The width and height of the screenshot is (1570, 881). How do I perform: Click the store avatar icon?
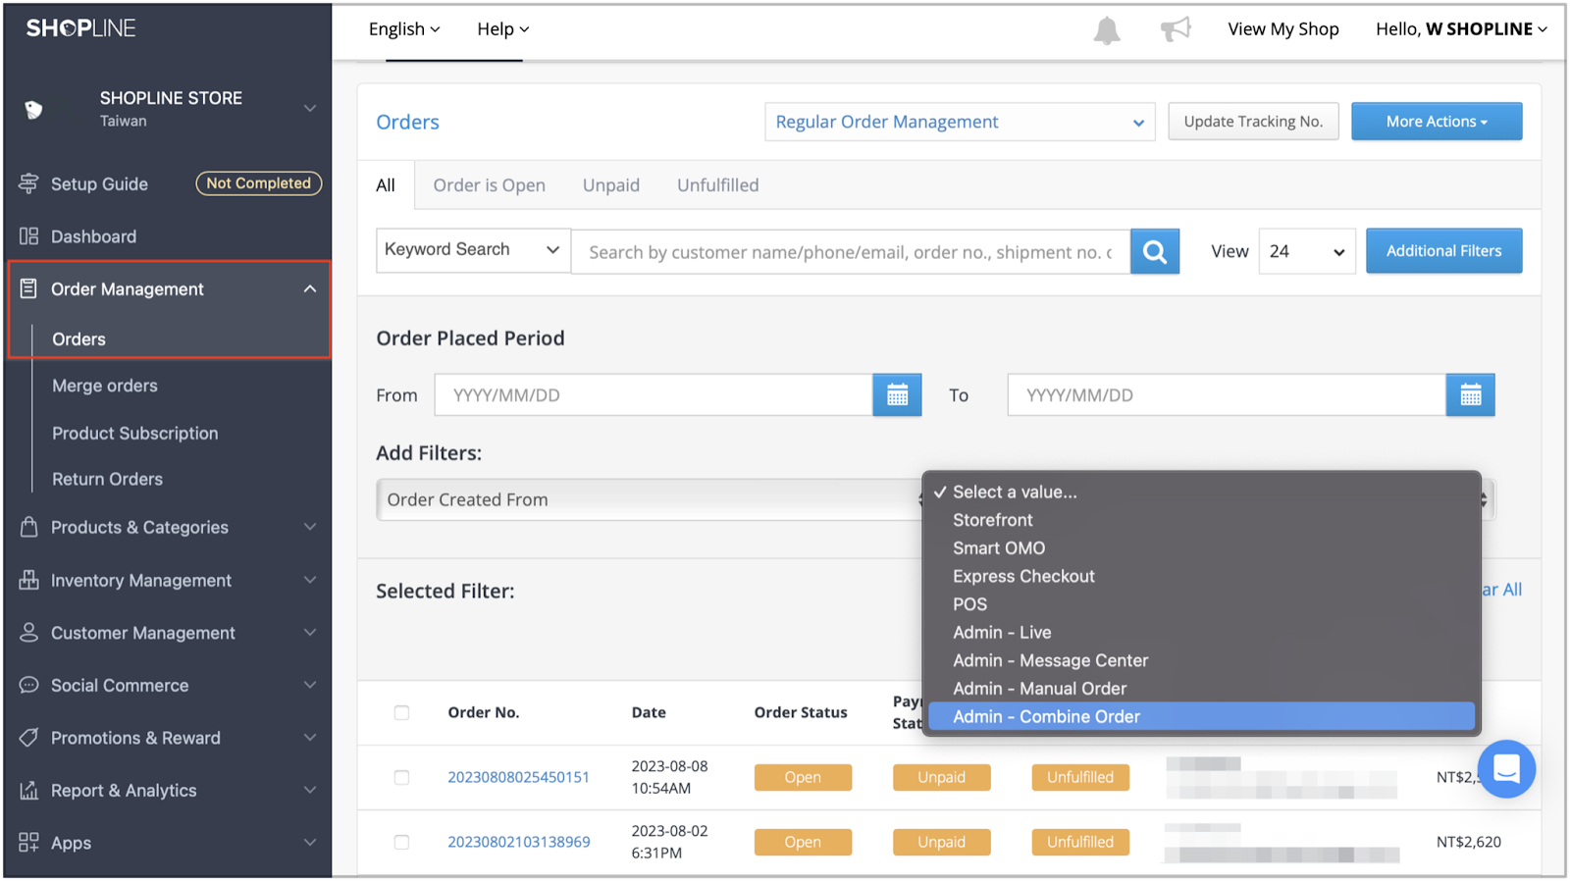pyautogui.click(x=33, y=109)
